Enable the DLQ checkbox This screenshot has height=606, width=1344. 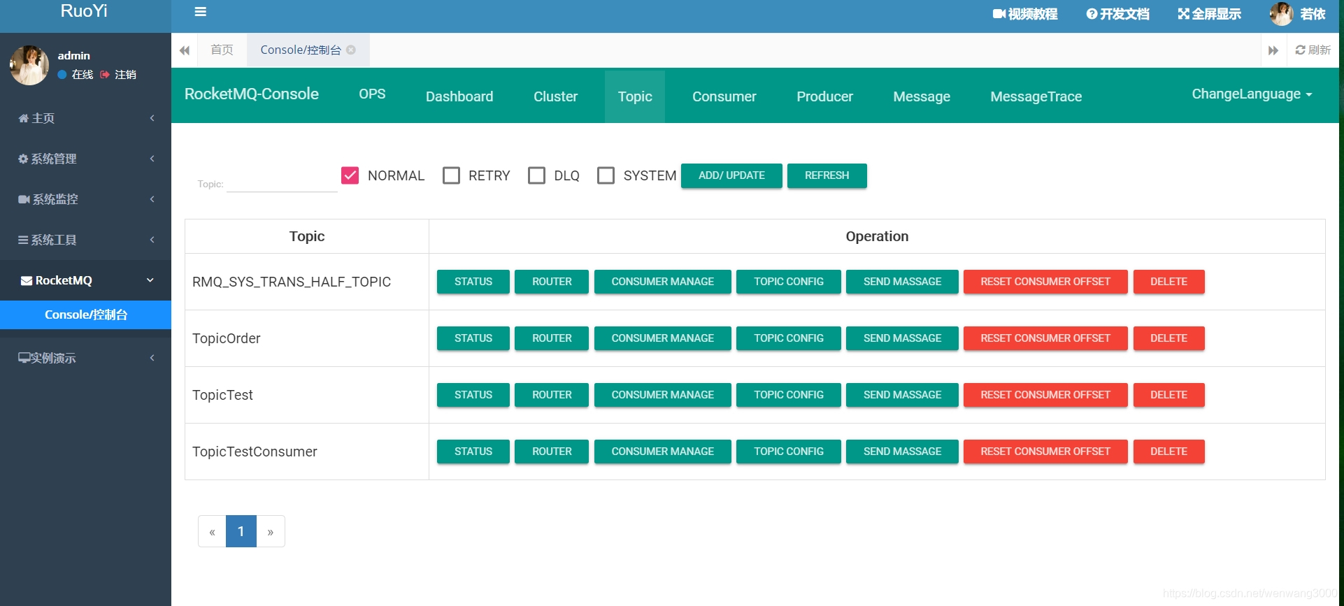click(x=537, y=175)
